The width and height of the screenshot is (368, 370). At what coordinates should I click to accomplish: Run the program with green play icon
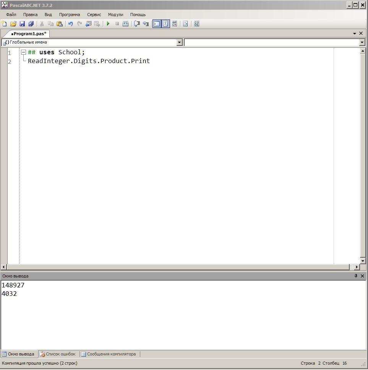(108, 24)
